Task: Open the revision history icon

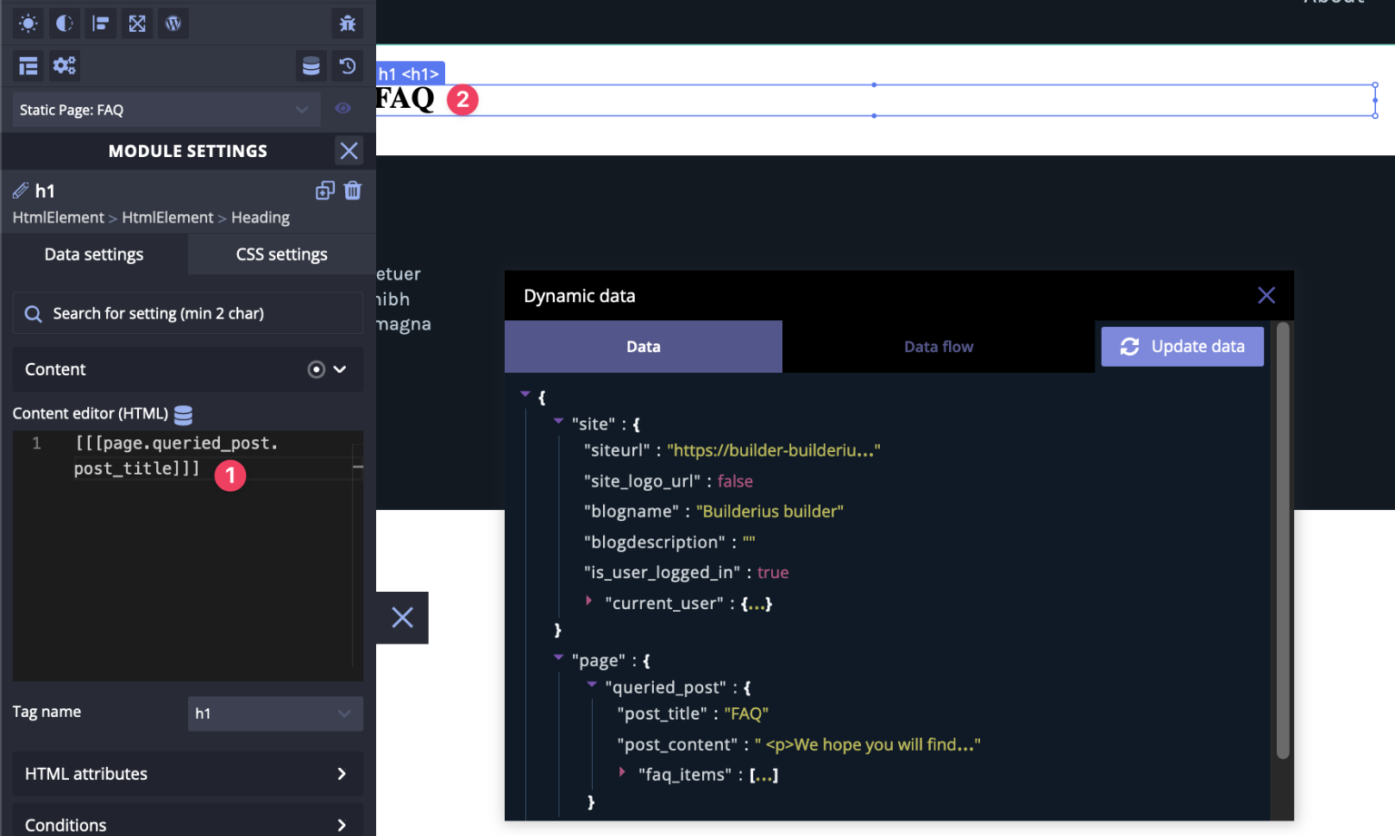Action: tap(349, 65)
